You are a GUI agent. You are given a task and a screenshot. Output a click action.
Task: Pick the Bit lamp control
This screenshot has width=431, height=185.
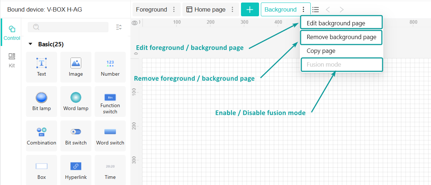42,102
